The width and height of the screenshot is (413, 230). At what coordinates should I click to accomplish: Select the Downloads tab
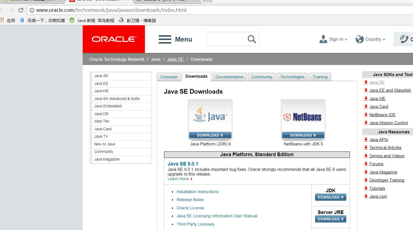pos(196,77)
